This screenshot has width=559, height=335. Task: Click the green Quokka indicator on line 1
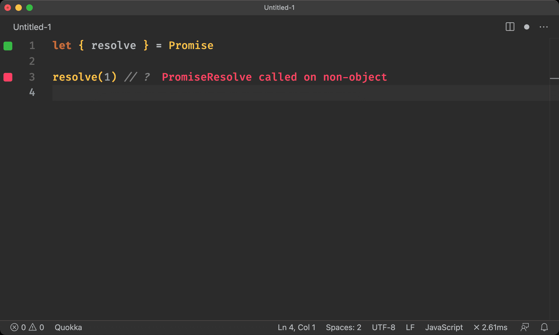pos(8,46)
